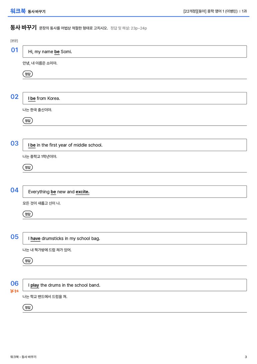Click the 정답 badge under question 01
The image size is (257, 364).
(x=27, y=74)
